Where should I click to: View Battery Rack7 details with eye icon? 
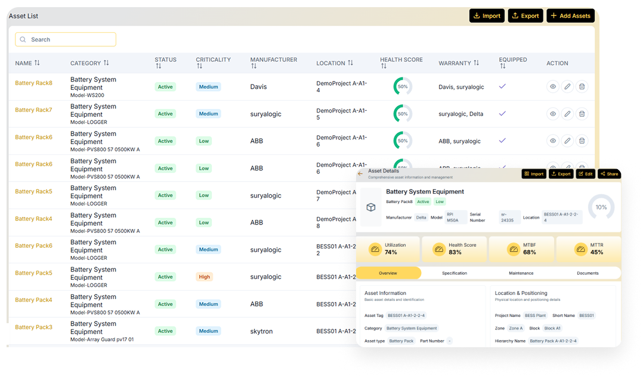tap(553, 114)
